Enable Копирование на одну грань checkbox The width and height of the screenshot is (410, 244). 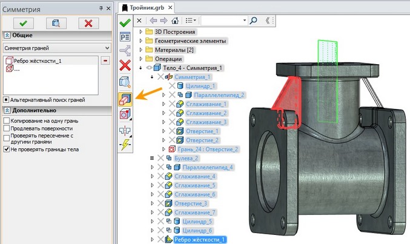6,121
